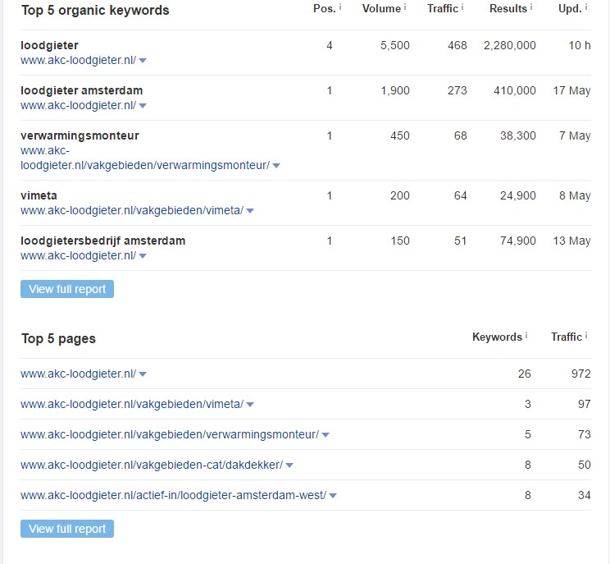The height and width of the screenshot is (564, 610).
Task: Click the info icon beside Traffic in Top 5 pages
Action: pyautogui.click(x=586, y=337)
